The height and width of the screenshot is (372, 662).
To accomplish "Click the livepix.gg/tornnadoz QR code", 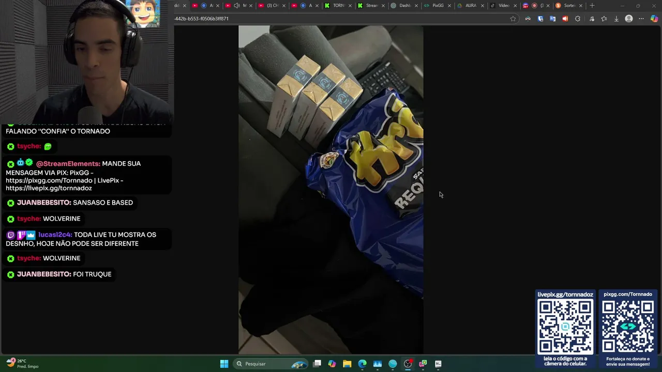I will [565, 327].
